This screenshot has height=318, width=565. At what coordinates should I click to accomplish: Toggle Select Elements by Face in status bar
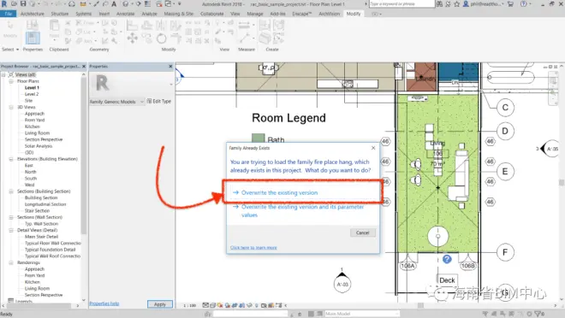tap(512, 314)
